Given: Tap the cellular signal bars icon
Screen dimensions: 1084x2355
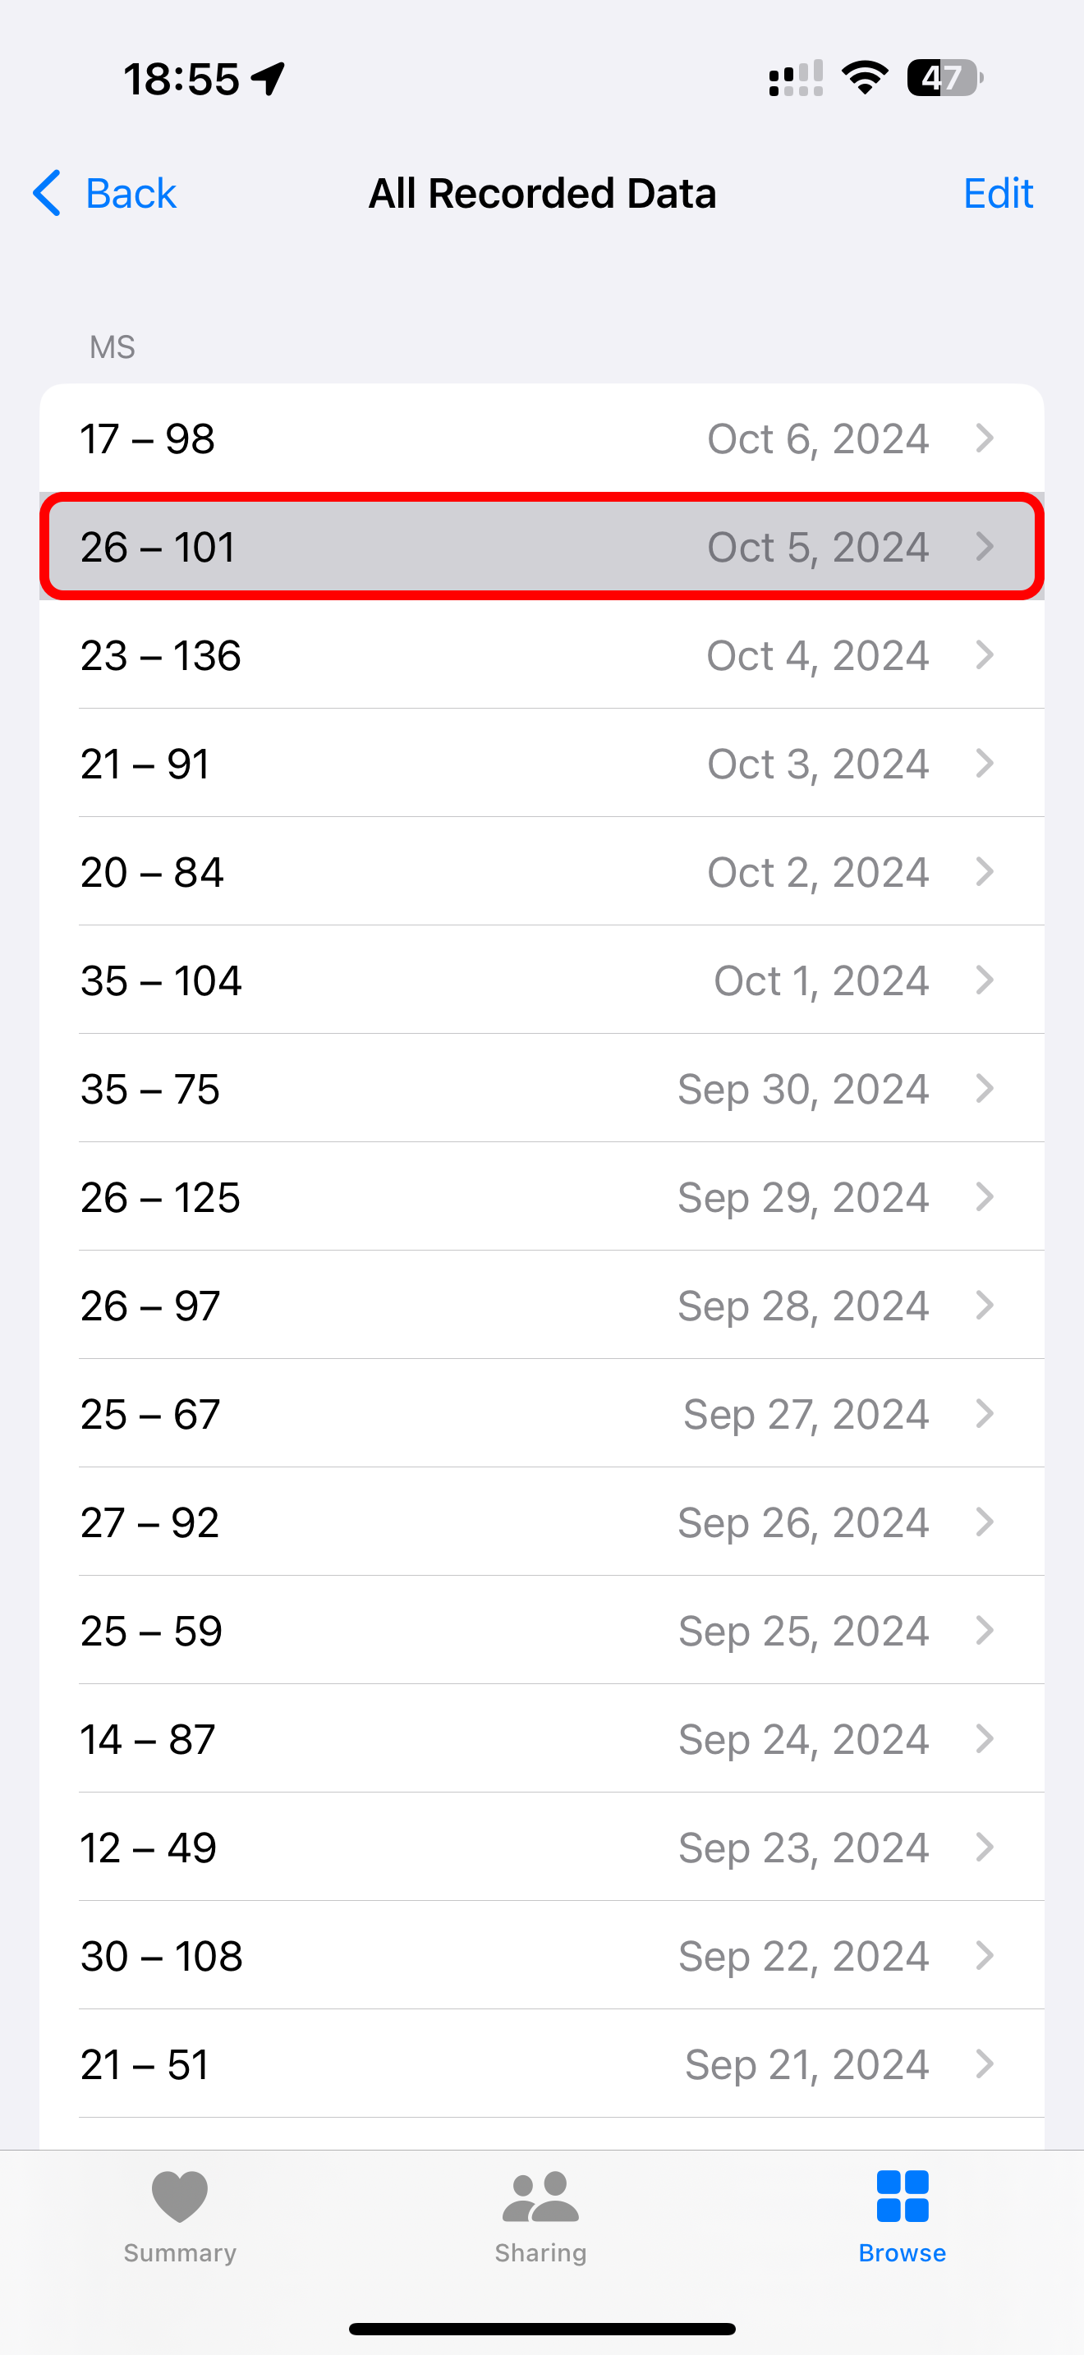Looking at the screenshot, I should coord(795,79).
